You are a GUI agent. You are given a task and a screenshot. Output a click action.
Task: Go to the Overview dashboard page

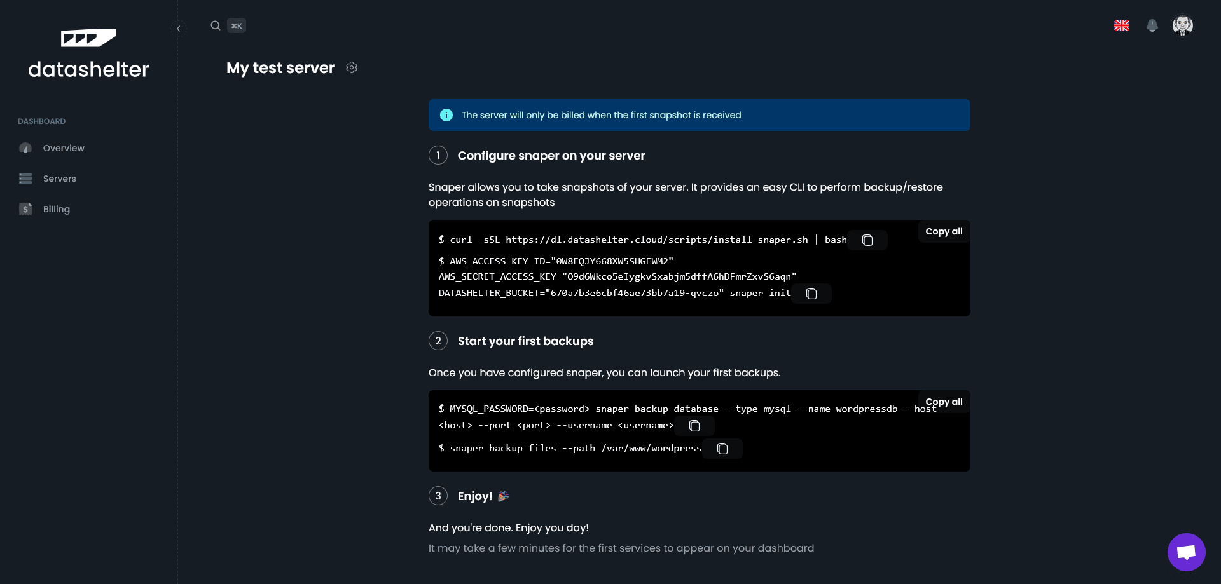point(64,148)
